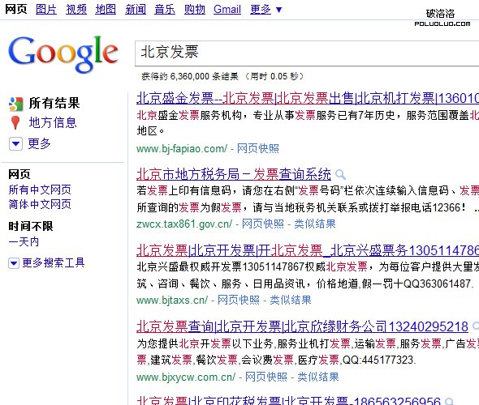The width and height of the screenshot is (479, 405).
Task: Open the 图片 tab in the top bar
Action: coord(46,10)
